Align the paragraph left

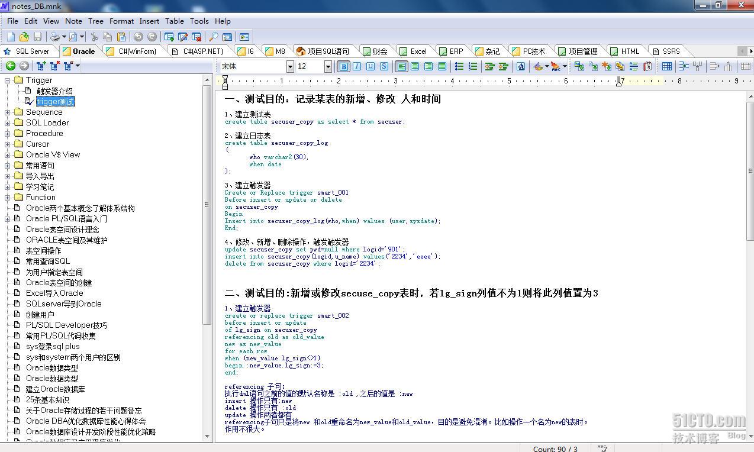pos(401,66)
